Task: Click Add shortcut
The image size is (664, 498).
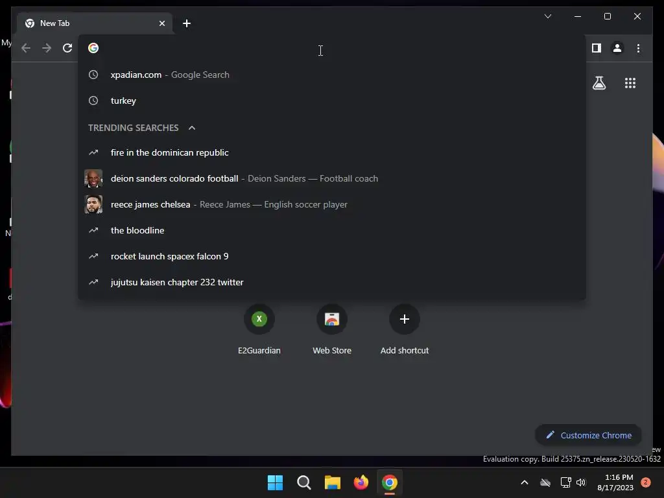Action: coord(405,330)
